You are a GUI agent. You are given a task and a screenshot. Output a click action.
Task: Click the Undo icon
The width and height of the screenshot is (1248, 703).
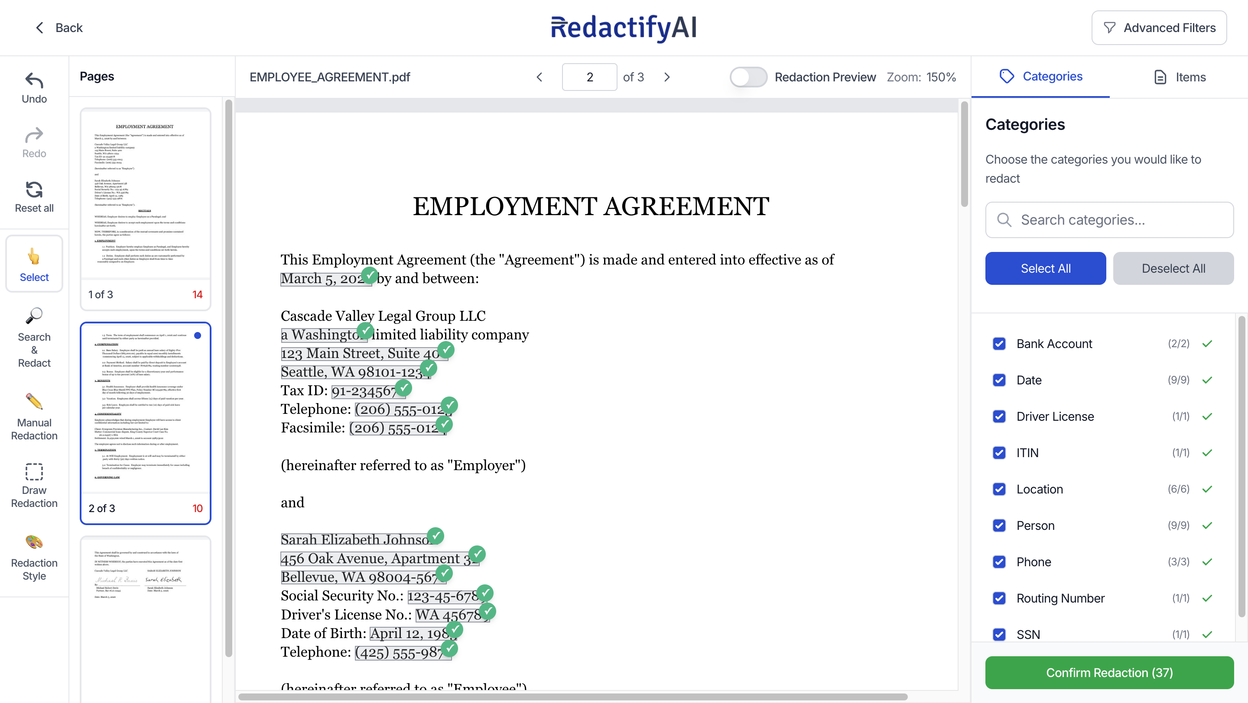(x=34, y=81)
